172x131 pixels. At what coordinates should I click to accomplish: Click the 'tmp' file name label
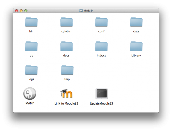(67, 79)
